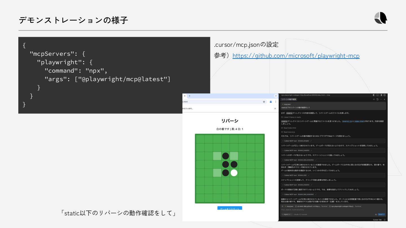Expand the first browser_snapshot MCP tool call

(x=333, y=150)
